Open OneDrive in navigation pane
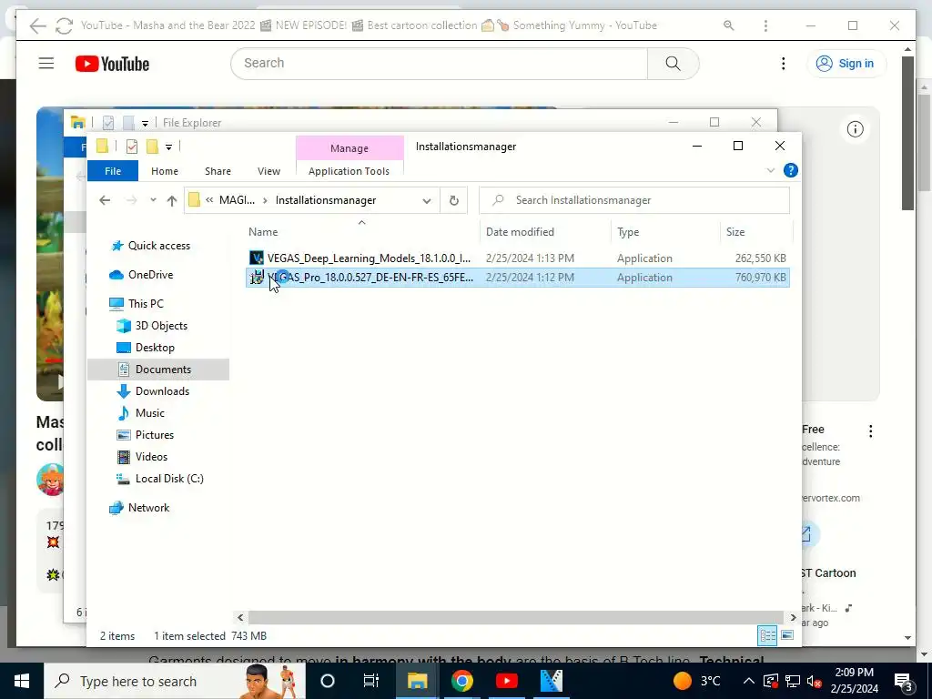 [150, 275]
